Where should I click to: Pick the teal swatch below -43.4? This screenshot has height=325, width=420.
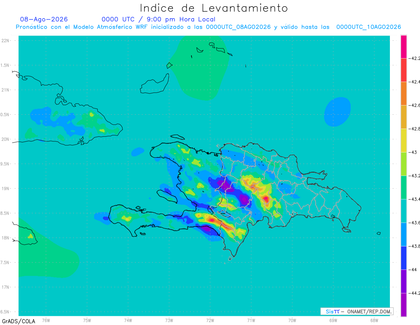[x=404, y=211]
